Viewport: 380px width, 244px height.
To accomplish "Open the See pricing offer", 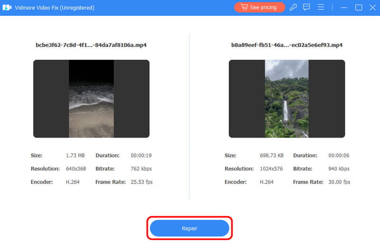I will (x=259, y=8).
